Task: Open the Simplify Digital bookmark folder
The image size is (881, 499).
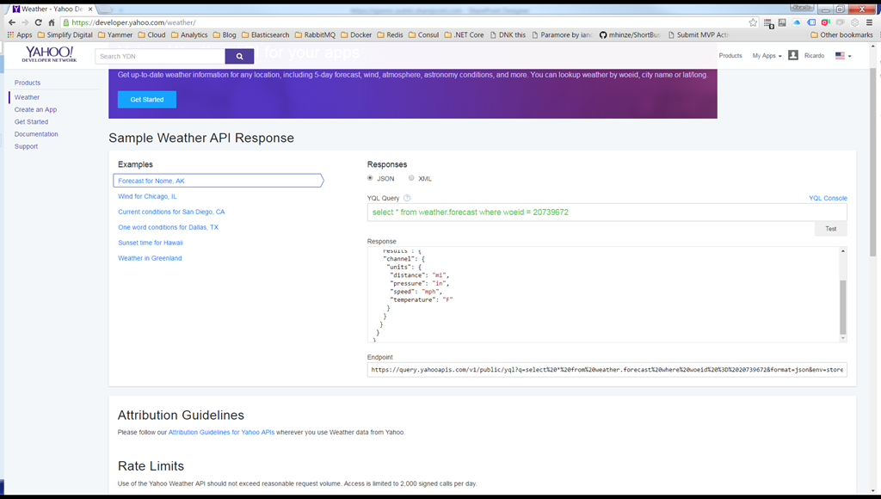Action: click(65, 34)
